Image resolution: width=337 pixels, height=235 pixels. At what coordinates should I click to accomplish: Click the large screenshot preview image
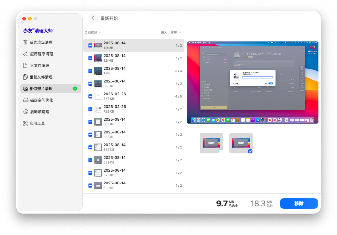(252, 82)
